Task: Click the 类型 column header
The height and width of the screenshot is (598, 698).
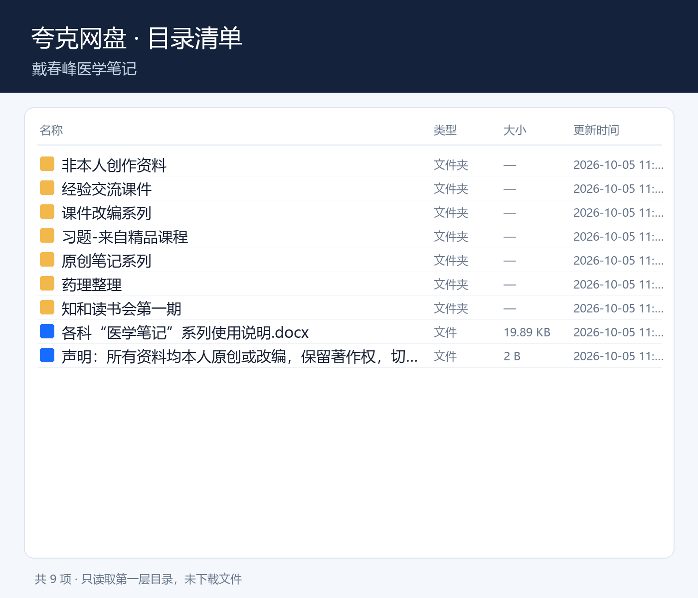Action: point(445,130)
